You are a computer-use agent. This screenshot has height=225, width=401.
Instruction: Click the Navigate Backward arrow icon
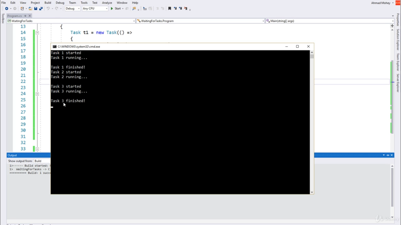click(x=7, y=8)
